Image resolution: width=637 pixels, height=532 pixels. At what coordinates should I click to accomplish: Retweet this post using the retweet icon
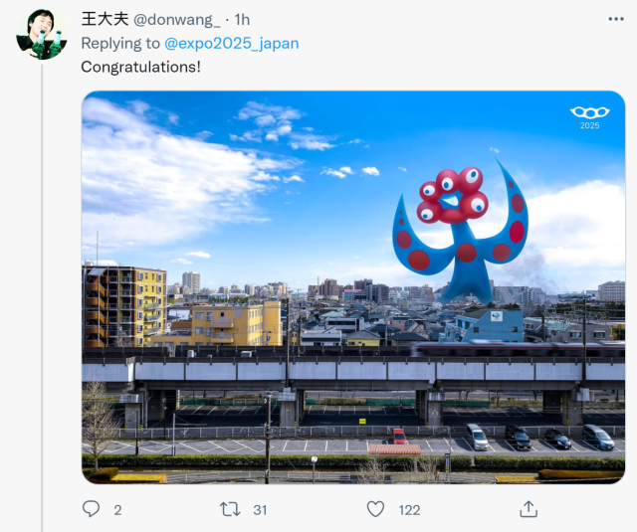point(230,509)
